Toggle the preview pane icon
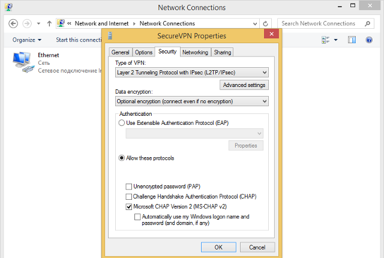The height and width of the screenshot is (258, 384). tap(352, 40)
